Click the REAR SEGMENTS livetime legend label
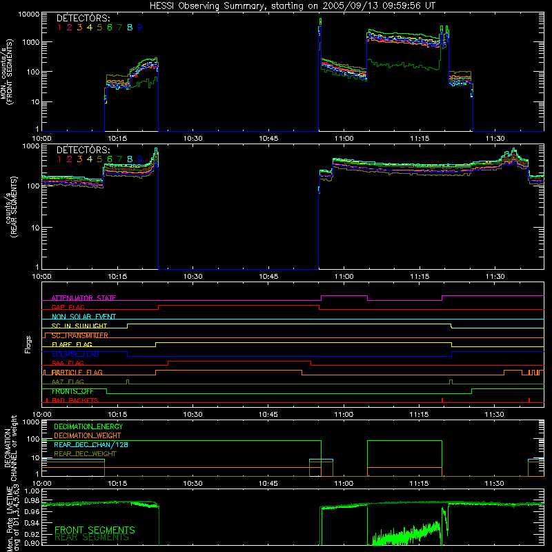The height and width of the screenshot is (552, 552). [x=92, y=538]
